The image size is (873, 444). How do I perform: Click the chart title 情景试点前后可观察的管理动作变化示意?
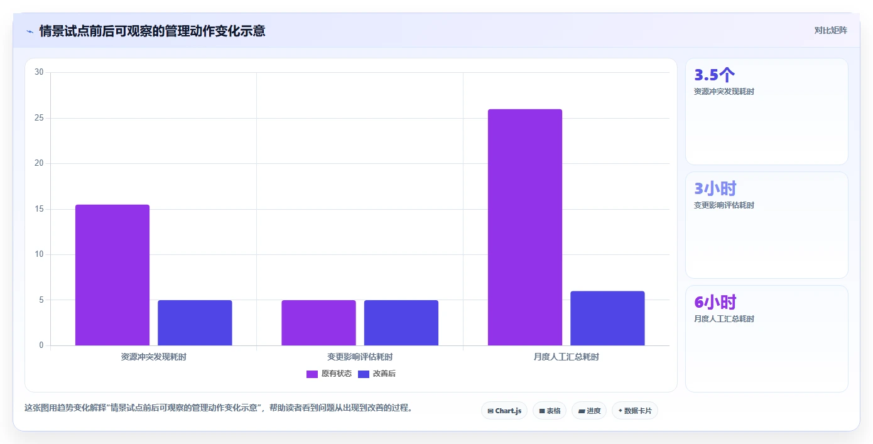[x=153, y=31]
